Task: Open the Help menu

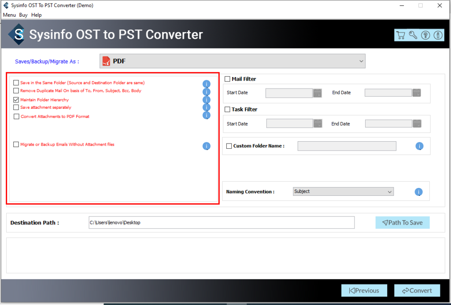Action: click(x=36, y=15)
